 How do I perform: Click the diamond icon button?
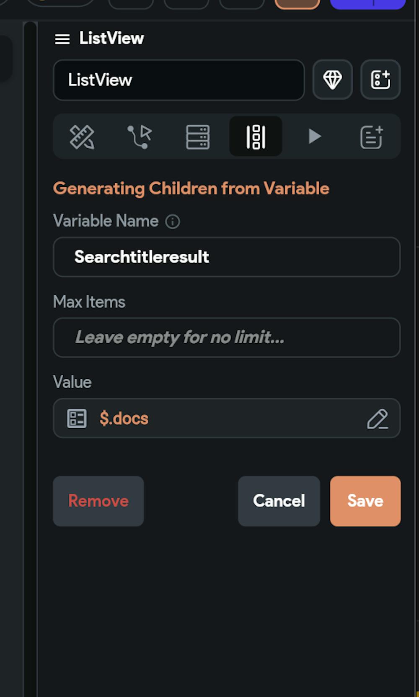point(333,80)
